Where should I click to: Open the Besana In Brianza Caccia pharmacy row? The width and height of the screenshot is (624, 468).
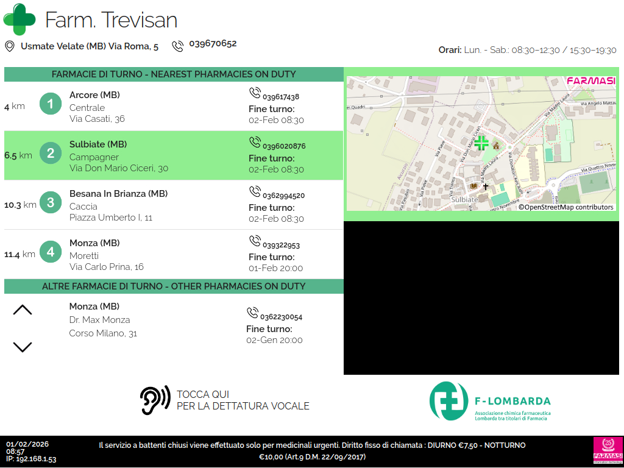pyautogui.click(x=173, y=205)
